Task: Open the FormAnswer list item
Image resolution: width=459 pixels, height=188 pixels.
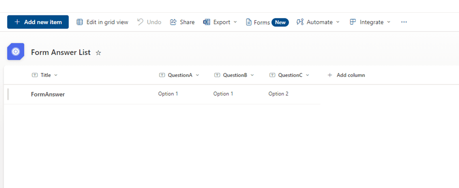Action: [48, 94]
